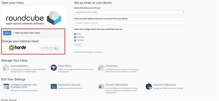219x101 pixels.
Task: Open the Contact Information link
Action: (117, 85)
